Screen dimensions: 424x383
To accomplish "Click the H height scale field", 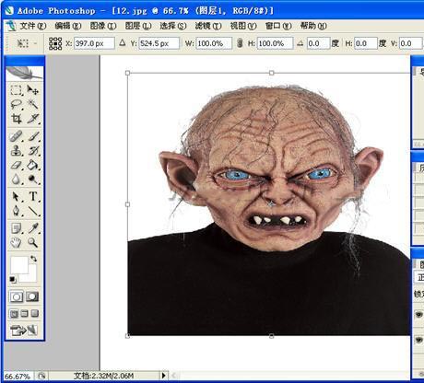I will click(x=275, y=43).
